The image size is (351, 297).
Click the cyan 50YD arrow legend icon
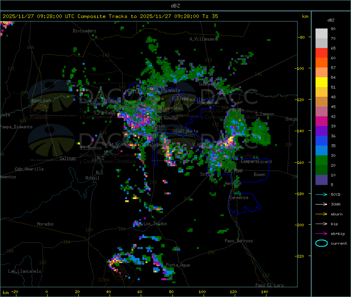tap(321, 194)
